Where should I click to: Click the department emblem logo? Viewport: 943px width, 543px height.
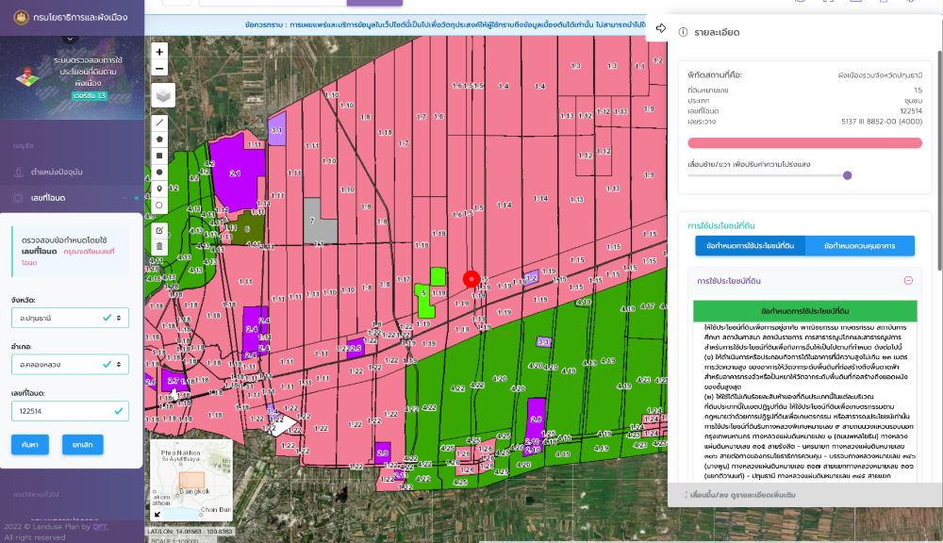(21, 17)
